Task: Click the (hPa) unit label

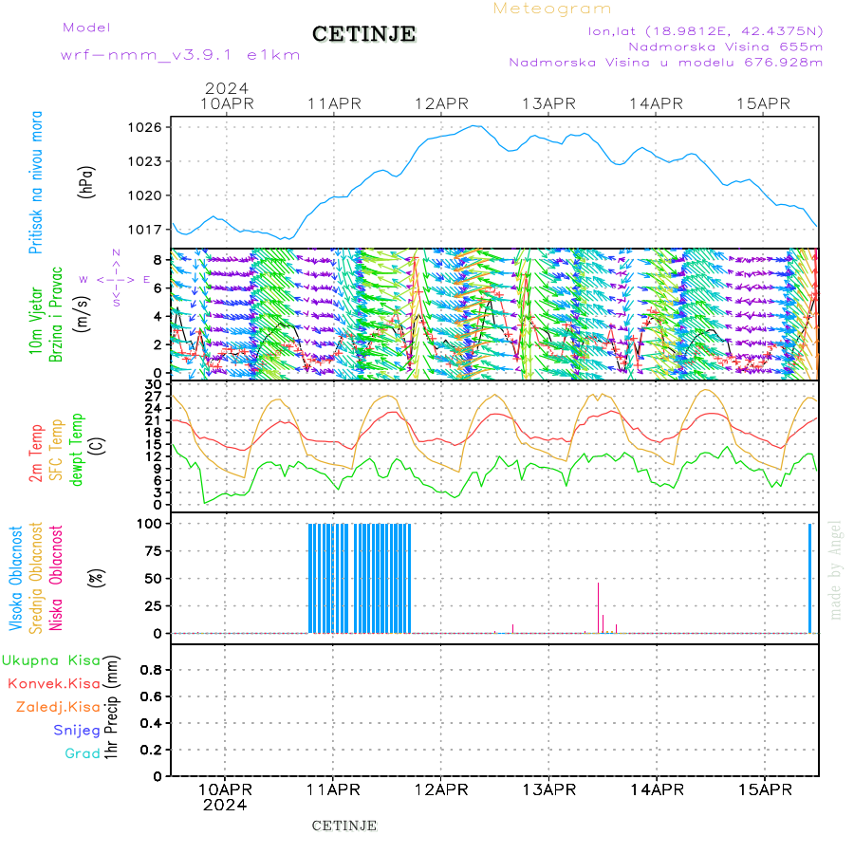Action: pyautogui.click(x=86, y=182)
